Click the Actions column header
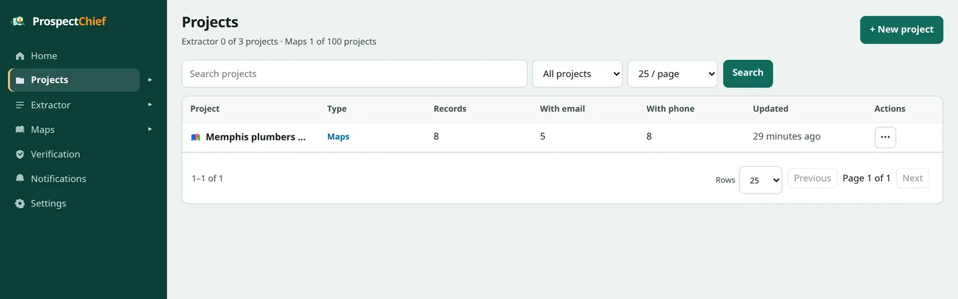The width and height of the screenshot is (958, 299). 890,109
